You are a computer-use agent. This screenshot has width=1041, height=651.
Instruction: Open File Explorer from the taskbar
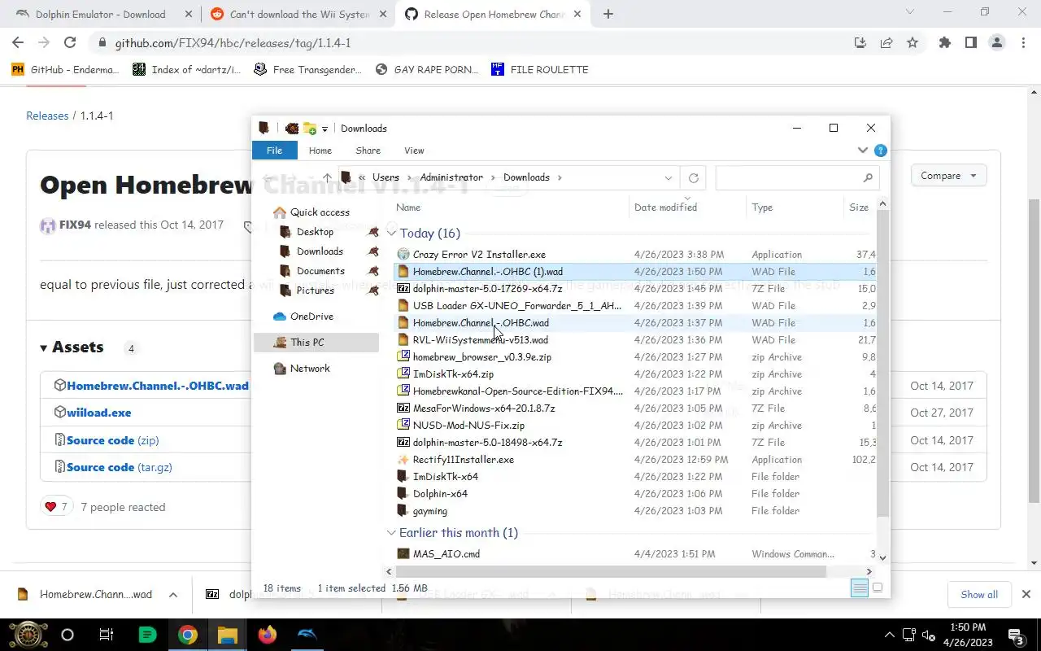coord(227,635)
